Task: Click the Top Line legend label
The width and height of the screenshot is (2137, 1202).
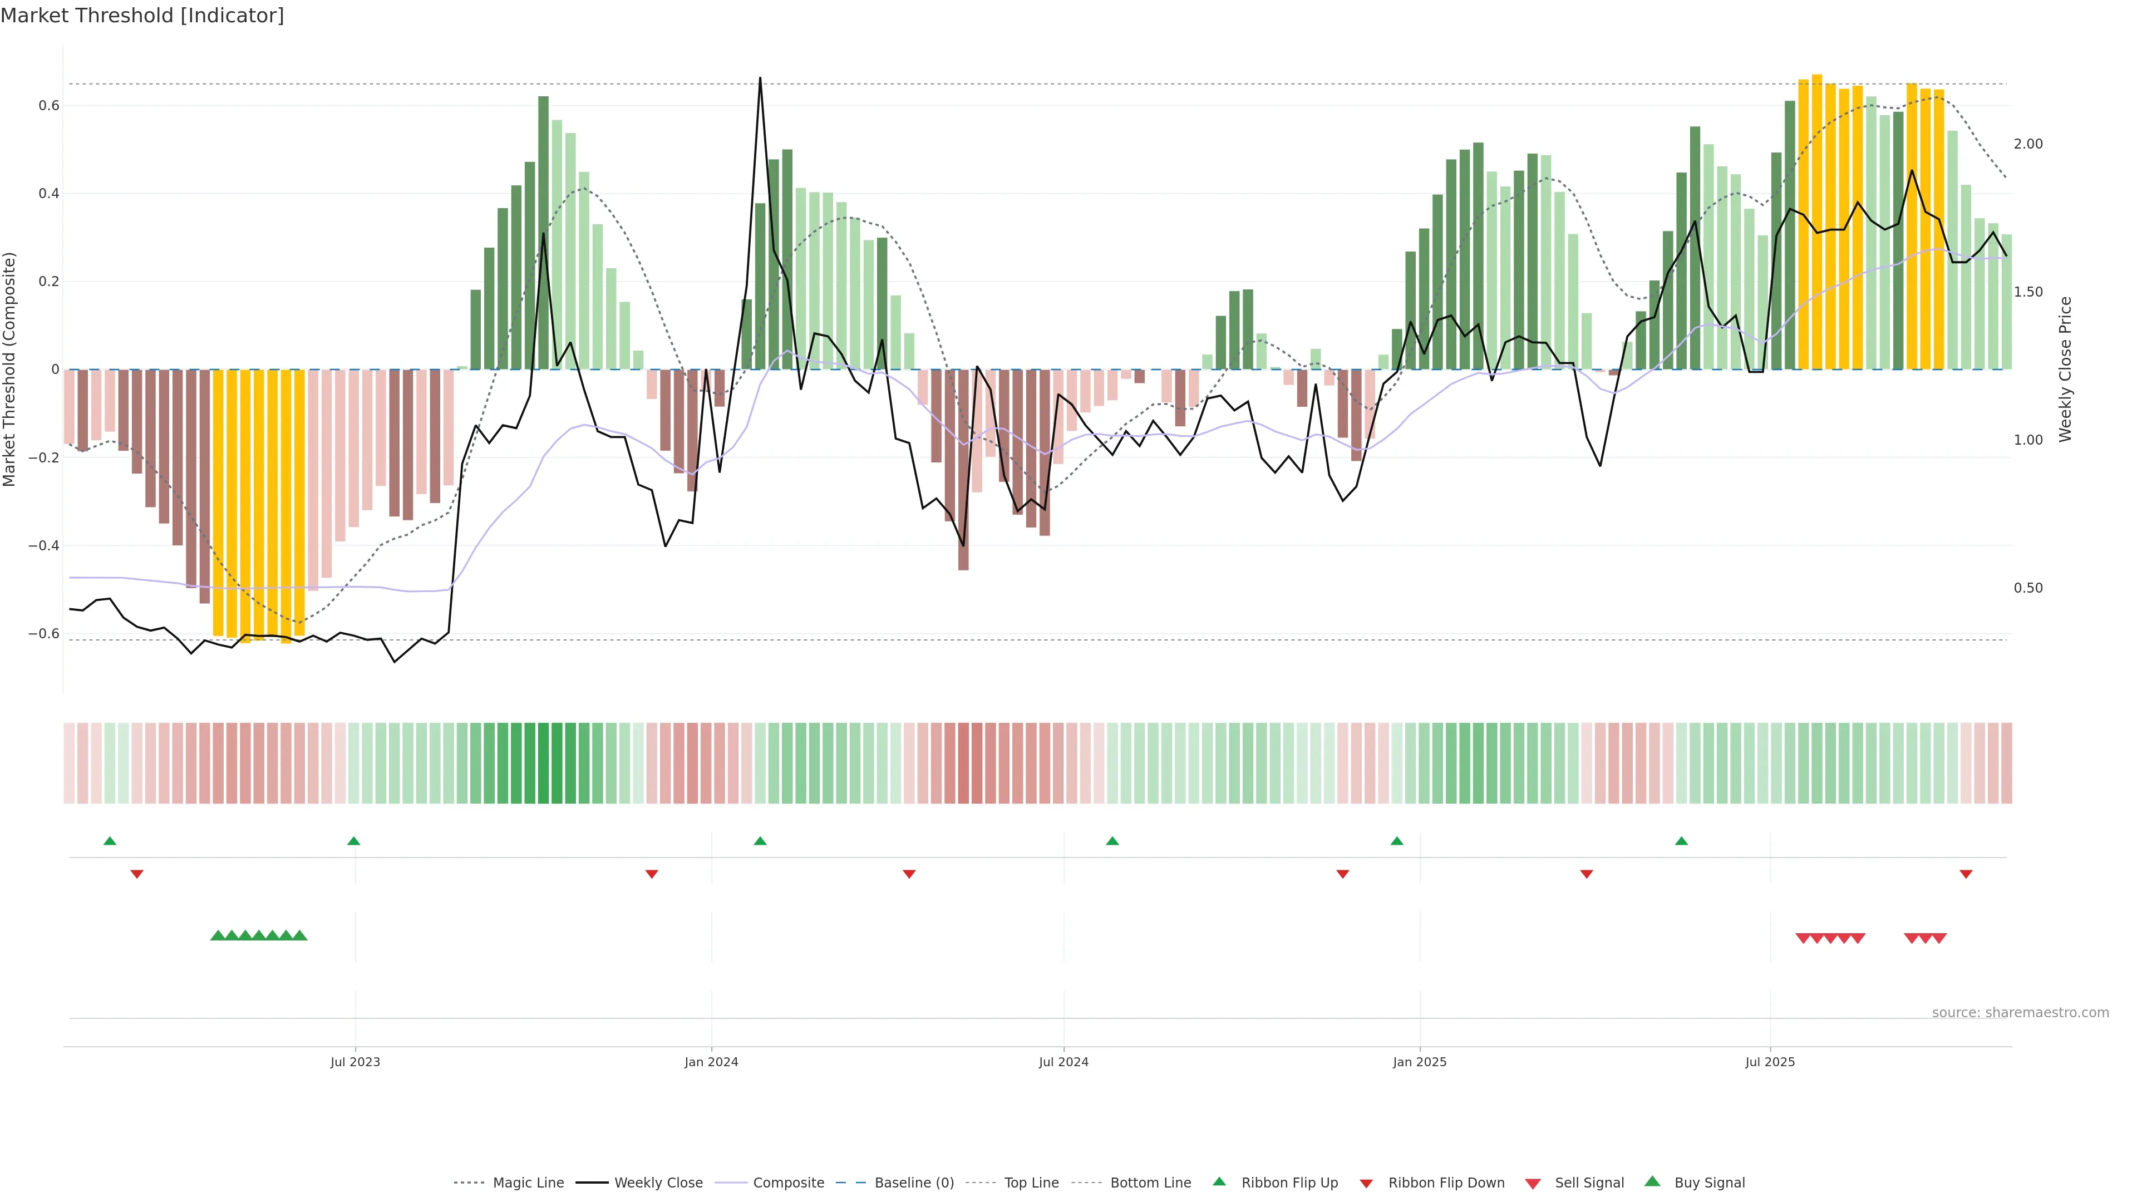Action: tap(1031, 1183)
